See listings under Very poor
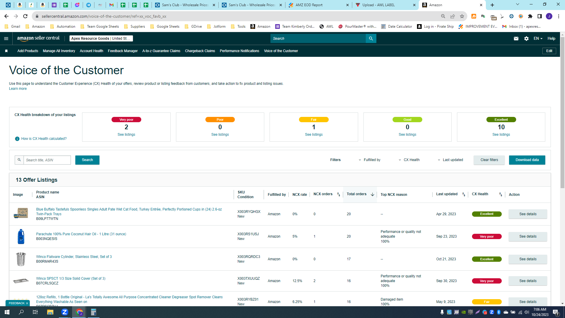The image size is (565, 318). (126, 135)
